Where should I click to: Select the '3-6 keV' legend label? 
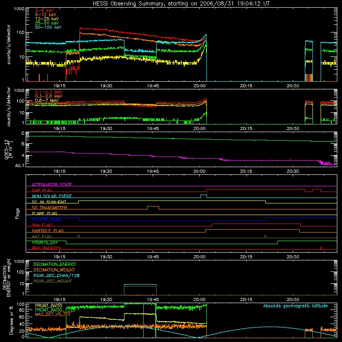pyautogui.click(x=44, y=10)
